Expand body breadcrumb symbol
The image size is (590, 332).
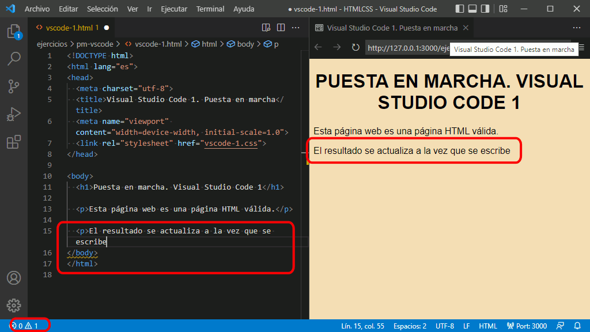(240, 44)
